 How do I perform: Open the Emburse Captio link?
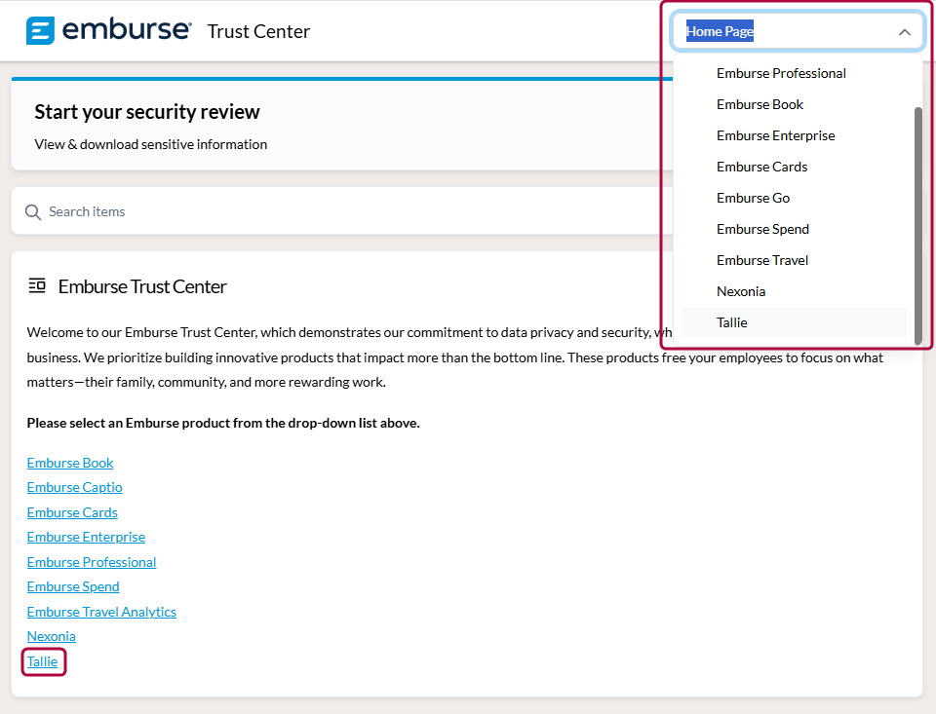75,487
